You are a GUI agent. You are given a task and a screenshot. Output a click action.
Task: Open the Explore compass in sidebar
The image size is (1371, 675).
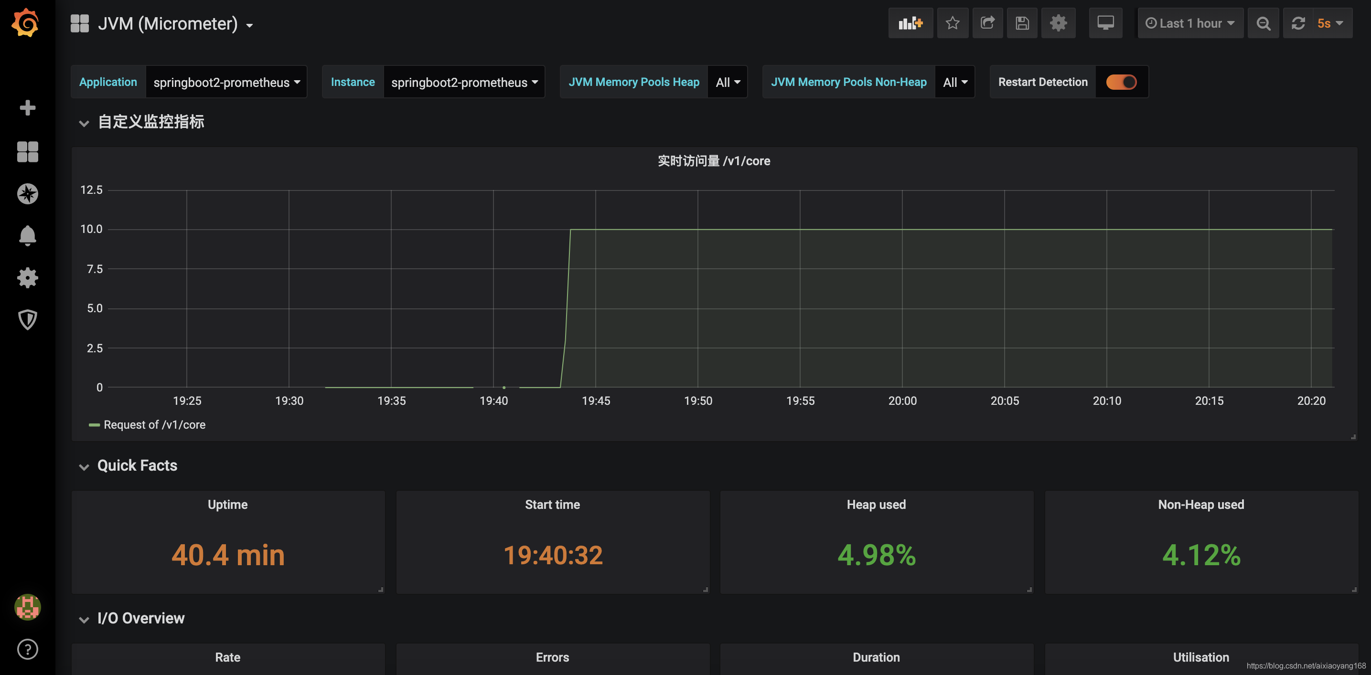click(27, 194)
